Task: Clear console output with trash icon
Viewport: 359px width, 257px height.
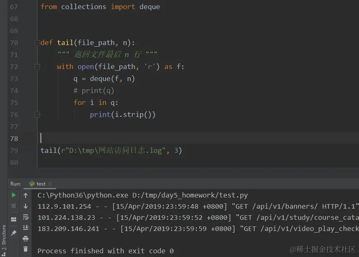Action: tap(26, 249)
